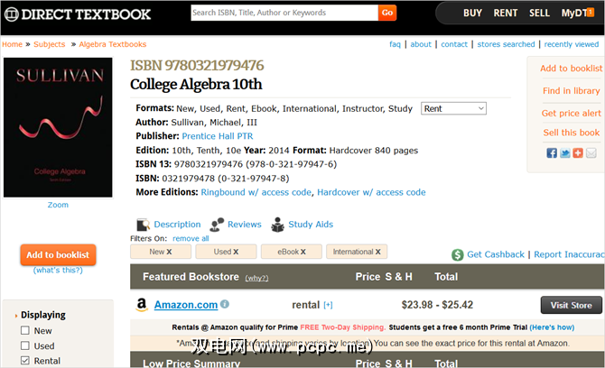Expand rental details plus bracket link
Screen dimensions: 605x368
[x=328, y=305]
